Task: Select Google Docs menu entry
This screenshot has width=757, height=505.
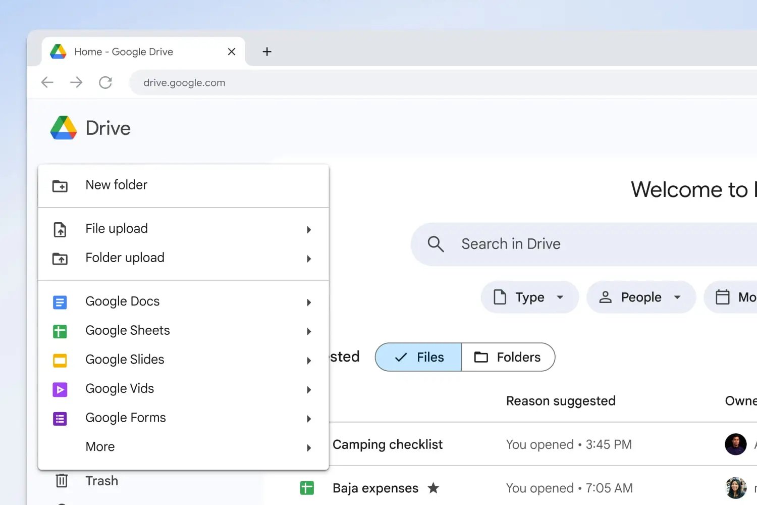Action: 184,302
